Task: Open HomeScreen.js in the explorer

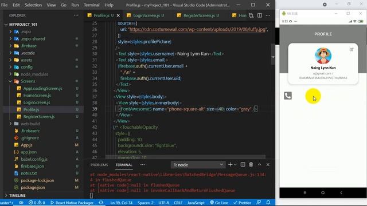Action: click(x=37, y=96)
